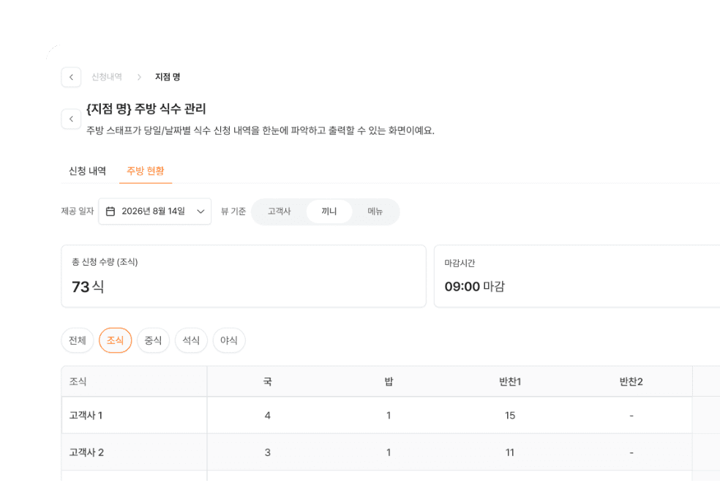Click the 지점 명 breadcrumb item
Image resolution: width=720 pixels, height=483 pixels.
pyautogui.click(x=168, y=77)
